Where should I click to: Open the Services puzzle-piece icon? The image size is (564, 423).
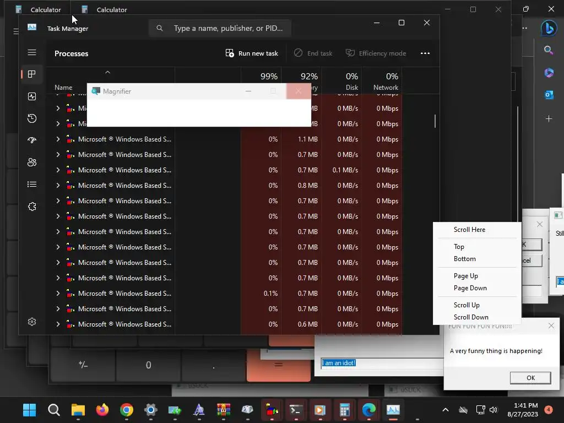pos(32,207)
